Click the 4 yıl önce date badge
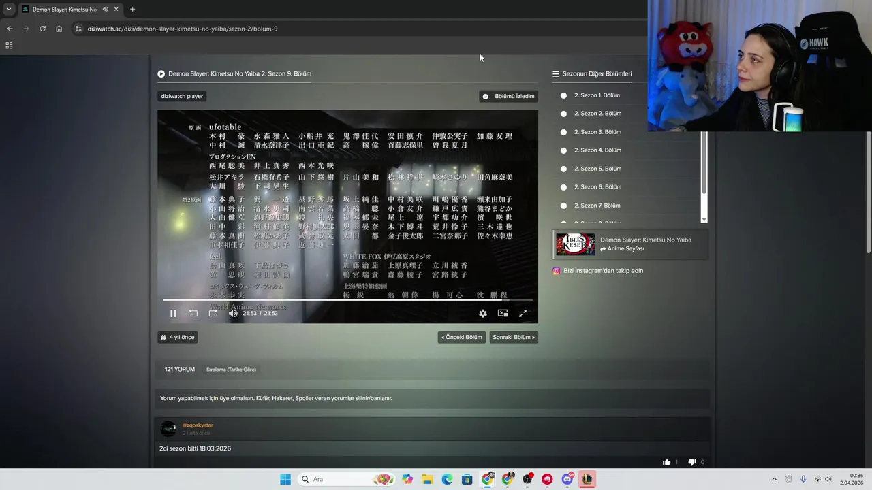872x490 pixels. point(178,337)
